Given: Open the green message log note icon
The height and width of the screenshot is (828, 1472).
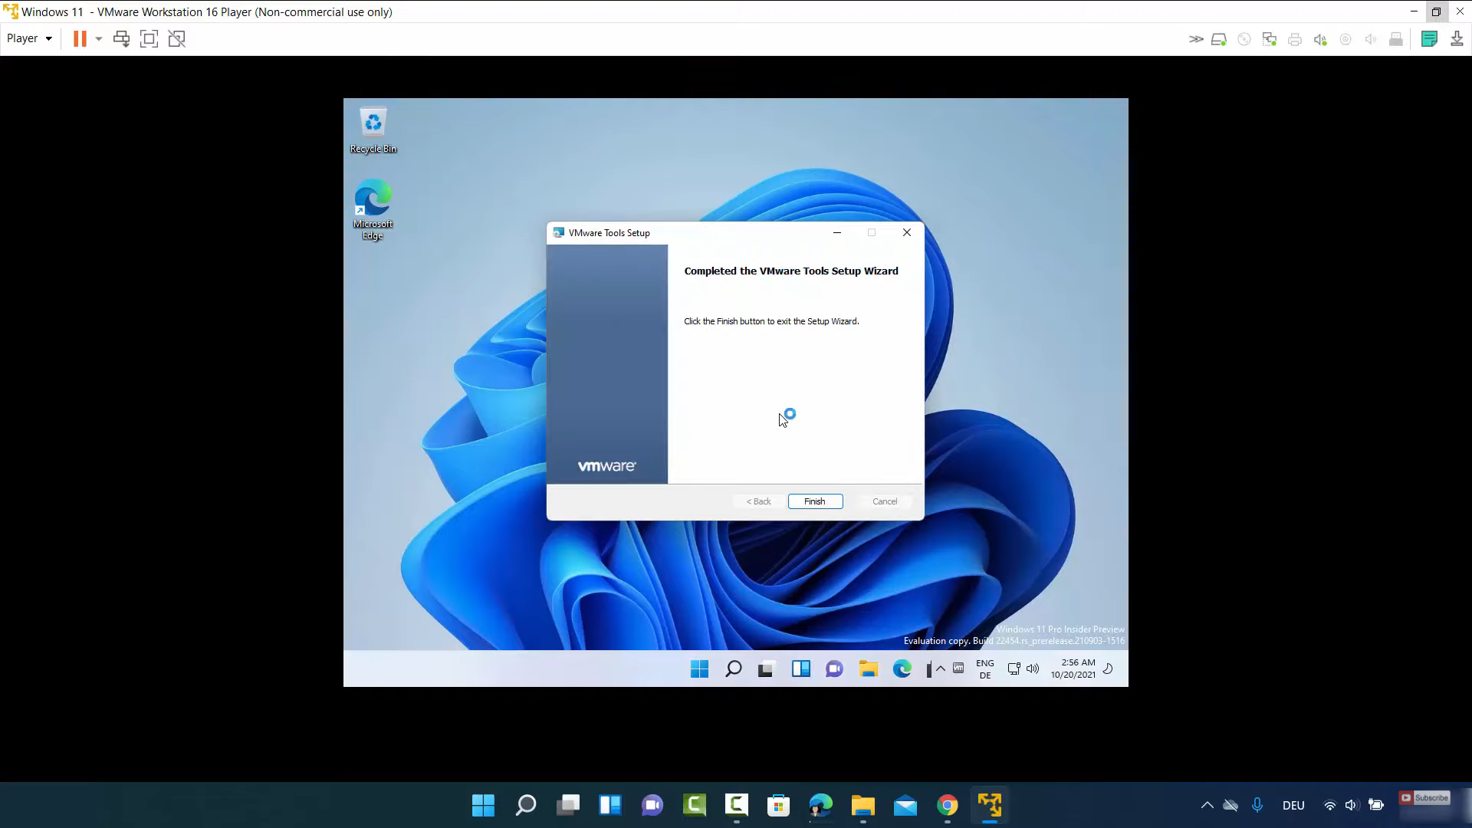Looking at the screenshot, I should [1429, 39].
